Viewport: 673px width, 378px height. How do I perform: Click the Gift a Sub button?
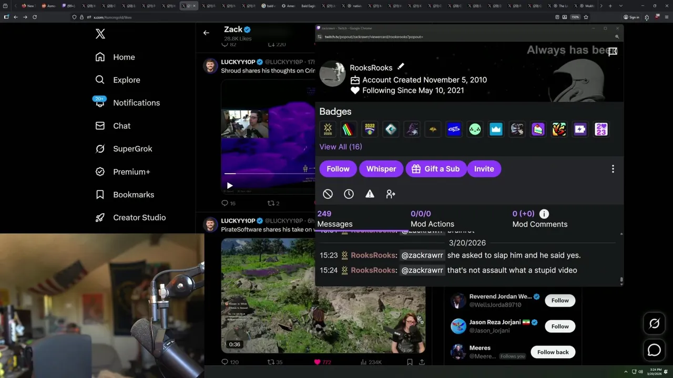436,169
